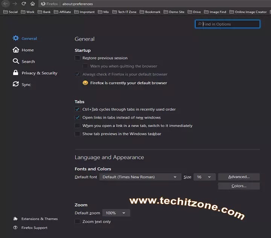
Task: Click the browser forward arrow
Action: pos(15,4)
